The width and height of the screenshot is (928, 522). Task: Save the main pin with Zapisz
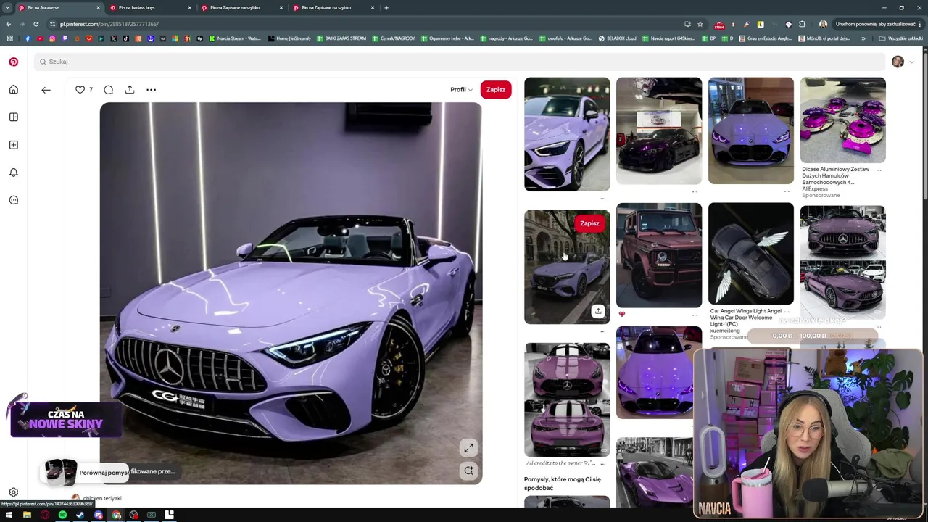pos(496,90)
